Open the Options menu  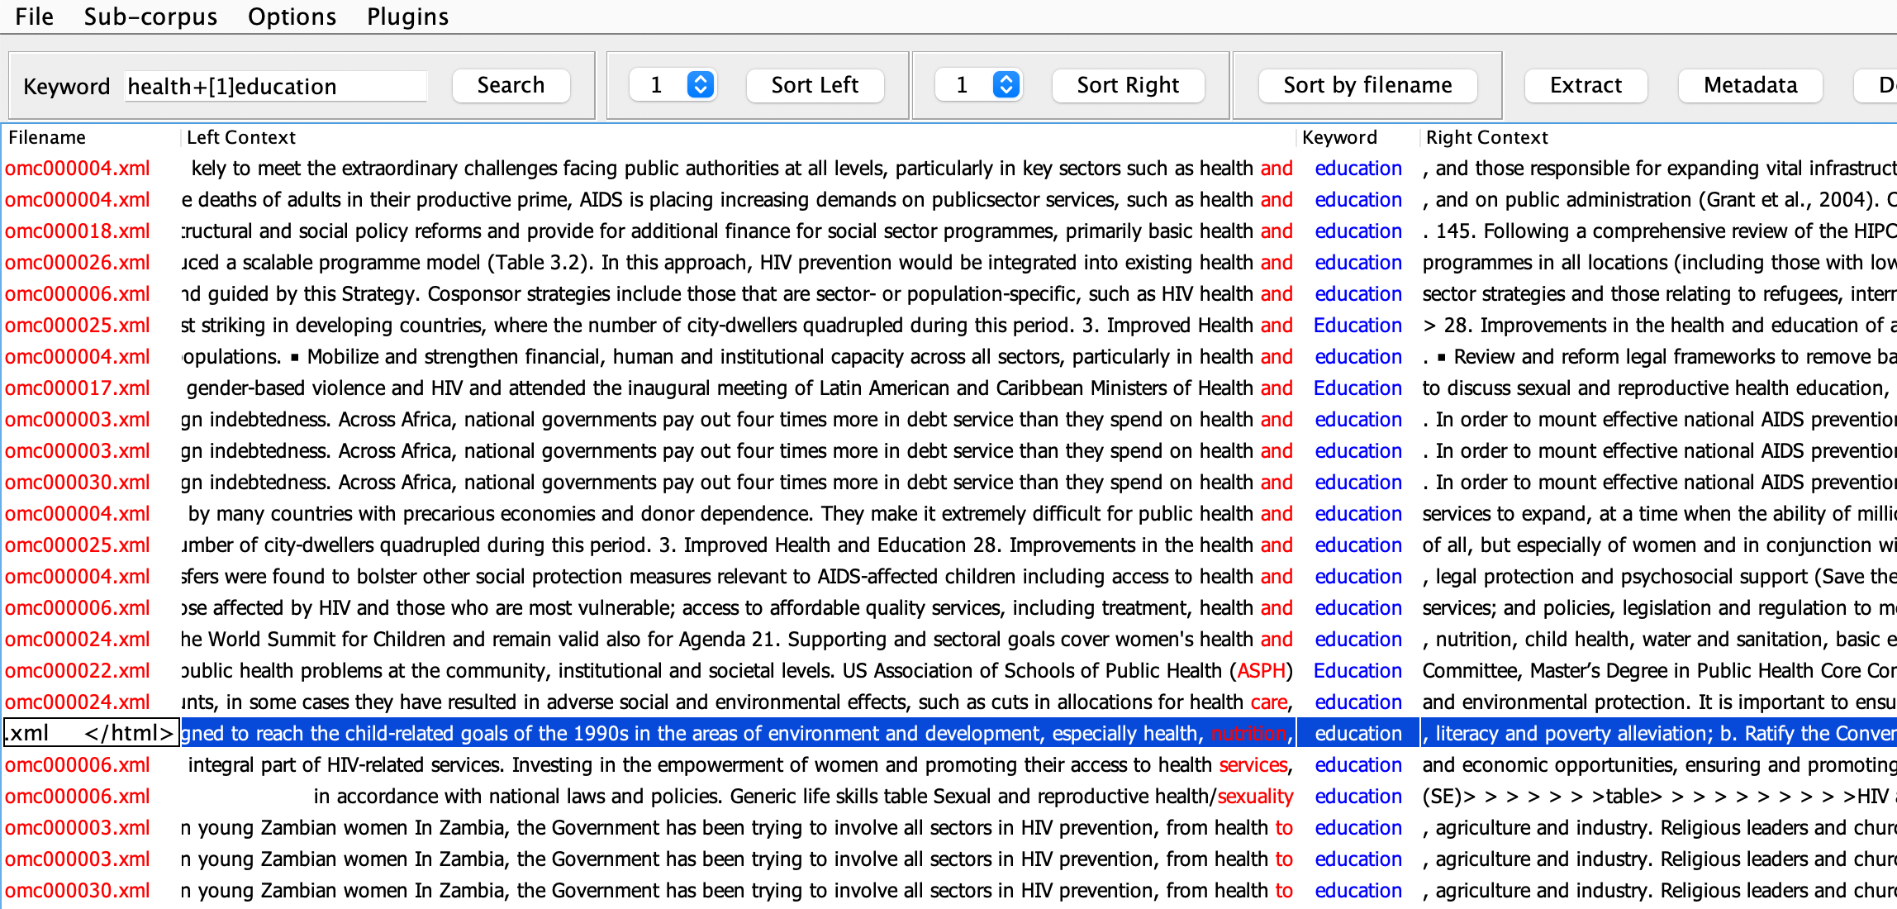292,17
